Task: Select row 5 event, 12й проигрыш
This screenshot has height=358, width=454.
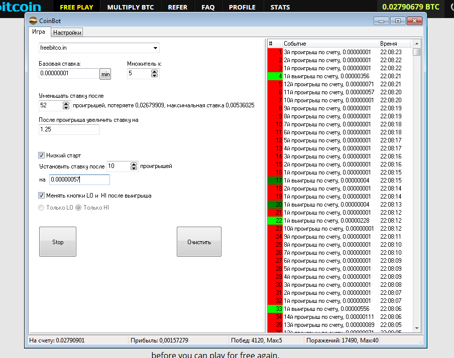Action: tap(339, 84)
